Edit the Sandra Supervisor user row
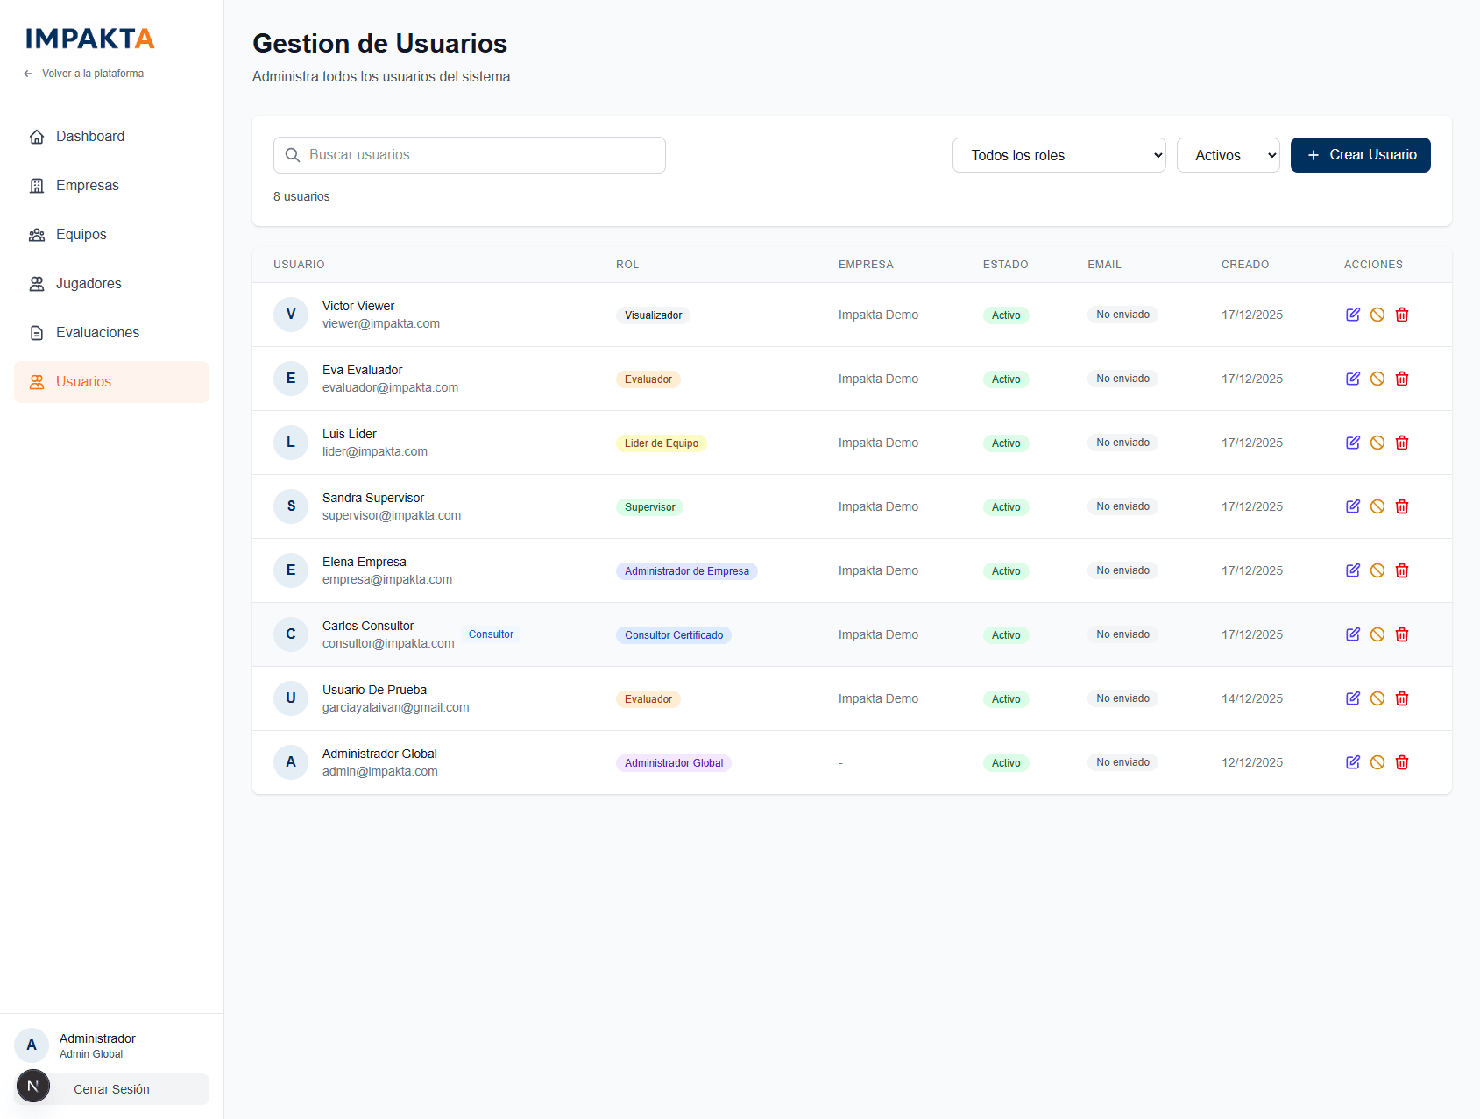 [x=1353, y=506]
